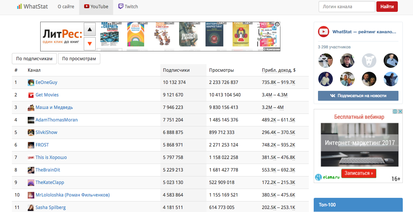Click the SlivkiShow channel avatar
This screenshot has height=212, width=413.
pyautogui.click(x=31, y=133)
